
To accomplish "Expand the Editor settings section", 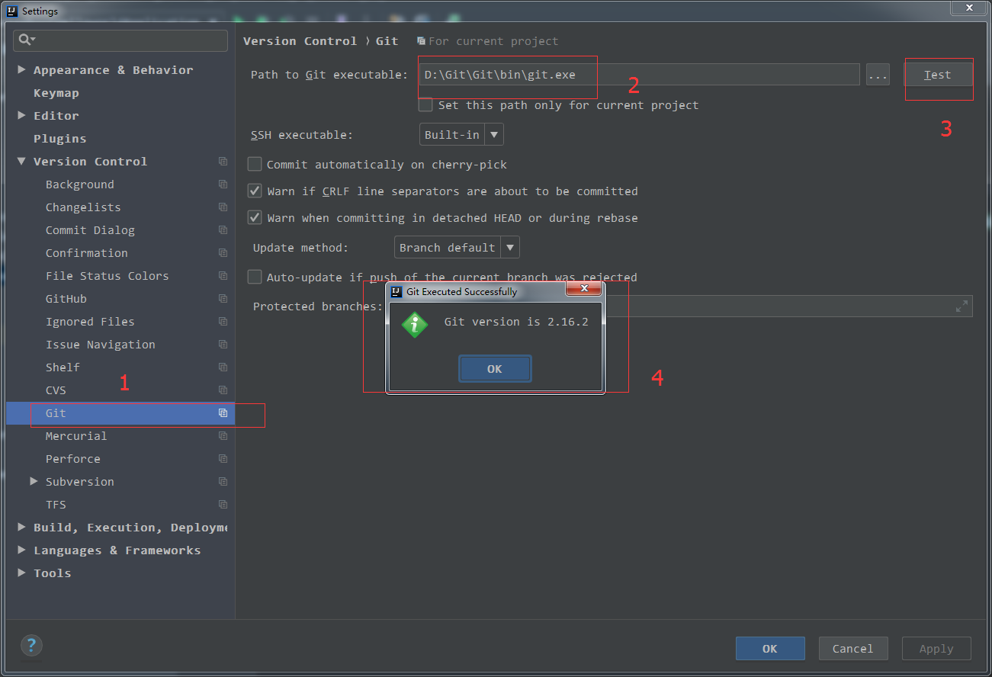I will pyautogui.click(x=21, y=116).
